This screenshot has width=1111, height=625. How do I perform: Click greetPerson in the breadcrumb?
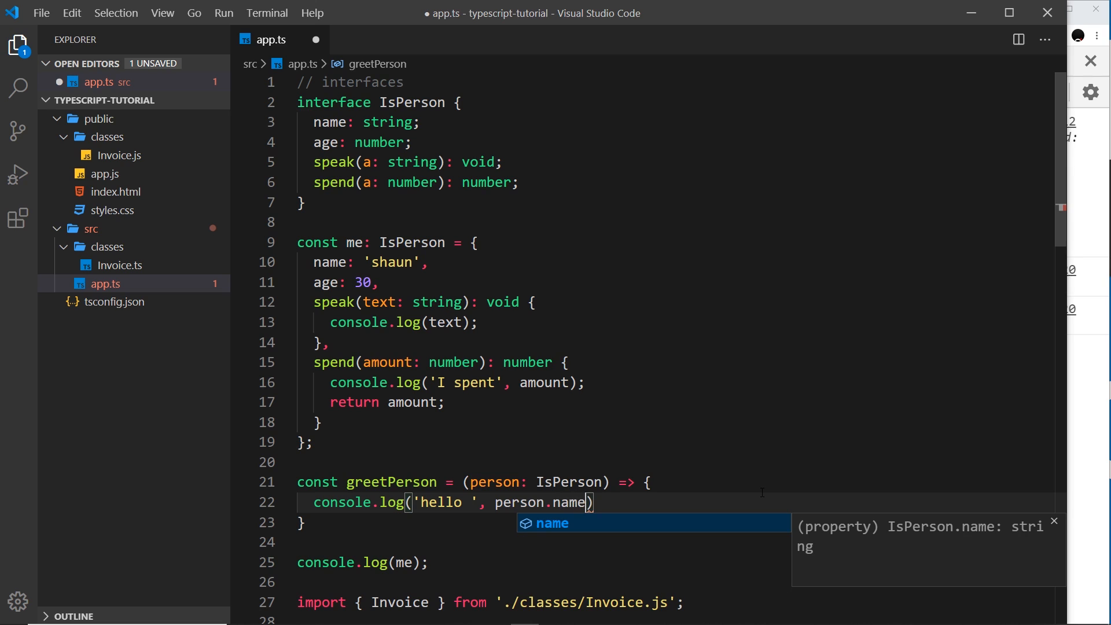(x=377, y=64)
